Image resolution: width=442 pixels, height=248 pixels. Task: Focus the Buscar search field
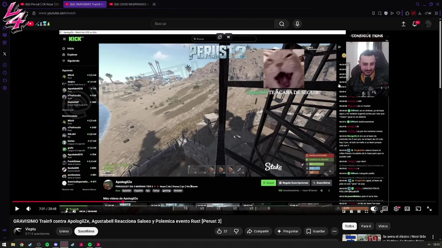click(213, 24)
